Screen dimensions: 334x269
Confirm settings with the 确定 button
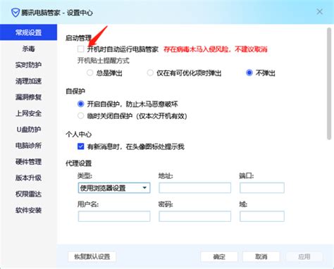point(219,256)
